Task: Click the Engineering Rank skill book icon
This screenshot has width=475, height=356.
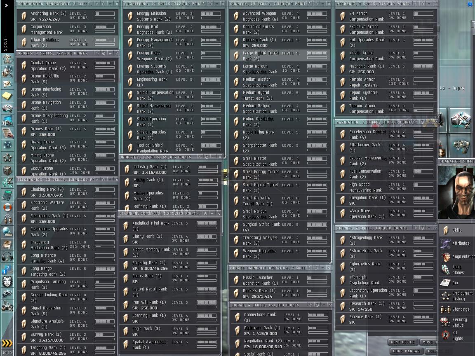Action: [130, 82]
